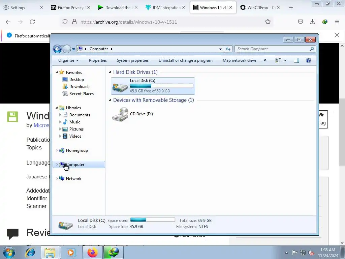This screenshot has height=259, width=345.
Task: Collapse the Libraries tree group
Action: coord(57,108)
